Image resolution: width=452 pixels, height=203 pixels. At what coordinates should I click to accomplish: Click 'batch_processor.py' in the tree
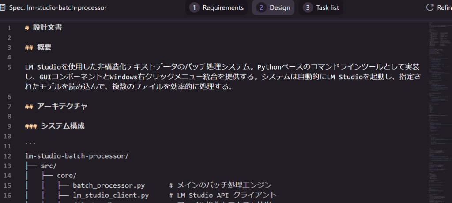pyautogui.click(x=109, y=185)
